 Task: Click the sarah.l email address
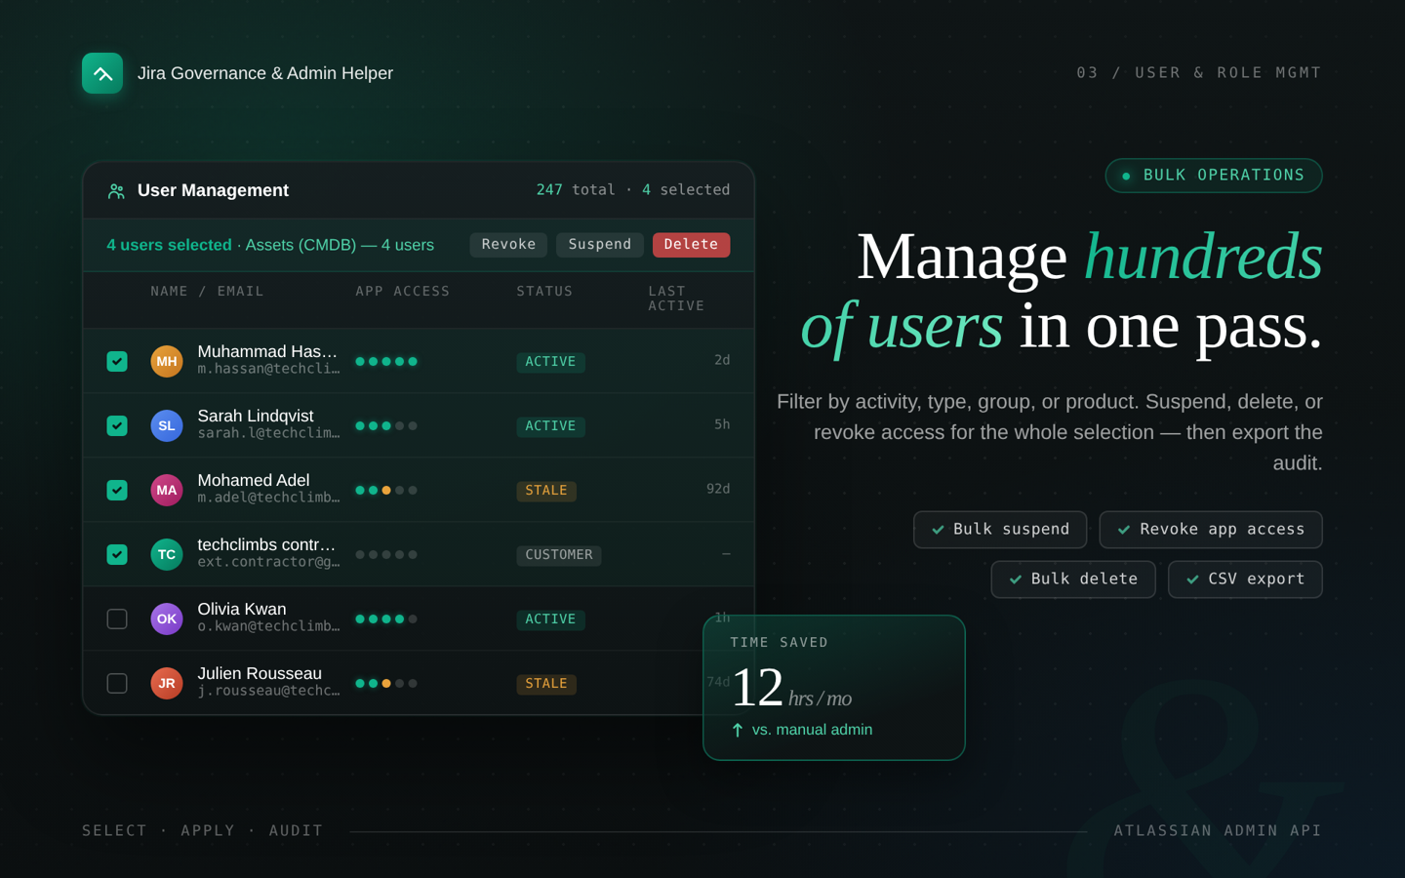tap(268, 433)
